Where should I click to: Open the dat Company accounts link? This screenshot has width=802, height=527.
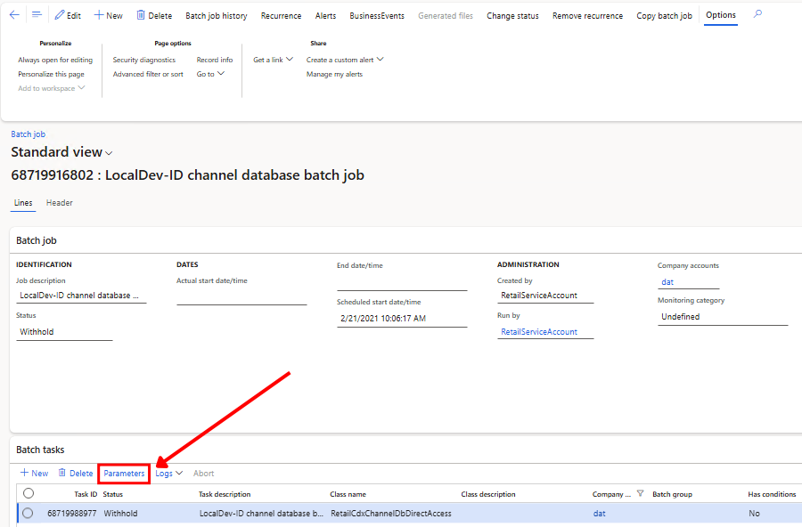[x=667, y=281]
